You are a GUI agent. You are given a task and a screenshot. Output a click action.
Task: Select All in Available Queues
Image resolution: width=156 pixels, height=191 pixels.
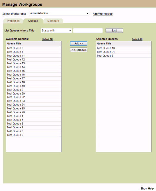(48, 39)
